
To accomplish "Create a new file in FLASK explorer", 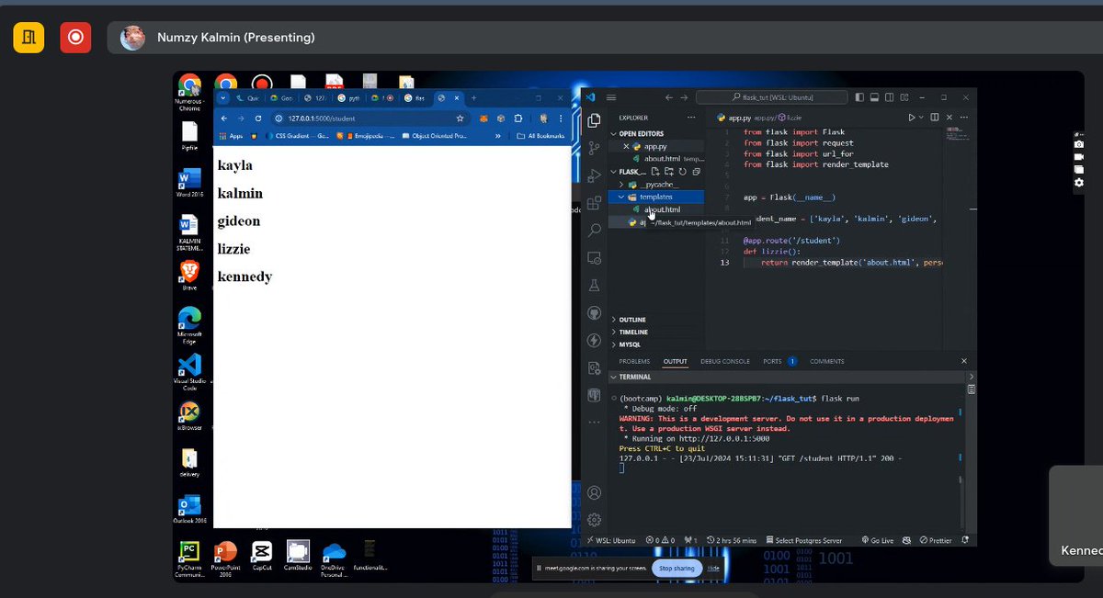I will pyautogui.click(x=655, y=172).
